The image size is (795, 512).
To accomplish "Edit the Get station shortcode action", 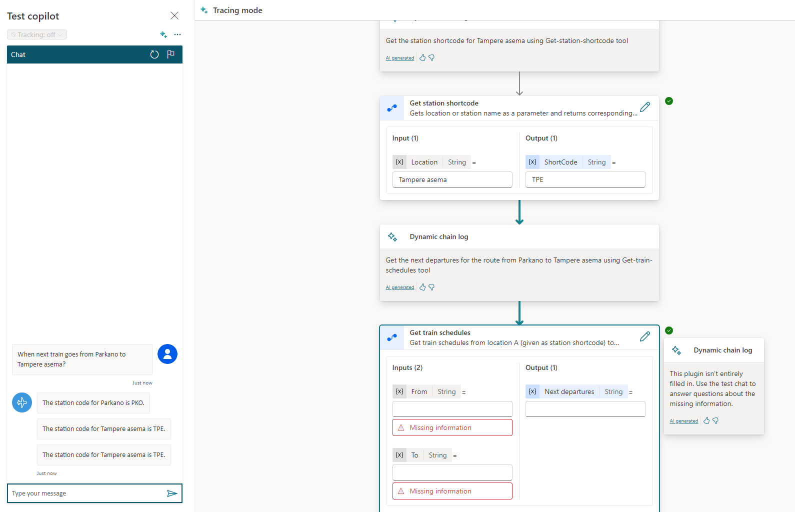I will pos(645,107).
